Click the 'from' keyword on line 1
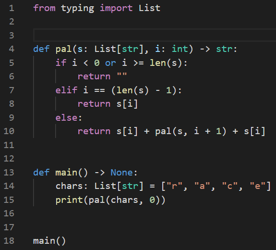This screenshot has height=250, width=276. click(44, 8)
